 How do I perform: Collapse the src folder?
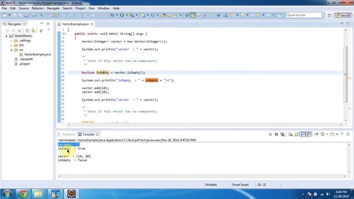11,50
